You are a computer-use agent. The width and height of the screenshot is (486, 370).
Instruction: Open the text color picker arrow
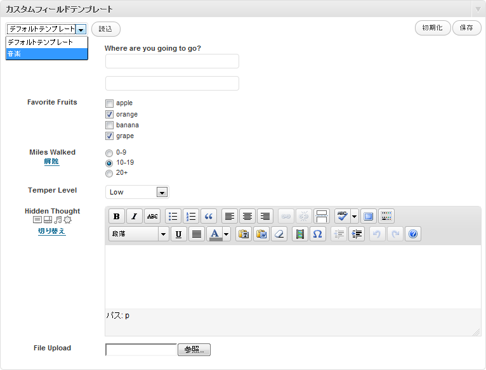click(x=227, y=234)
